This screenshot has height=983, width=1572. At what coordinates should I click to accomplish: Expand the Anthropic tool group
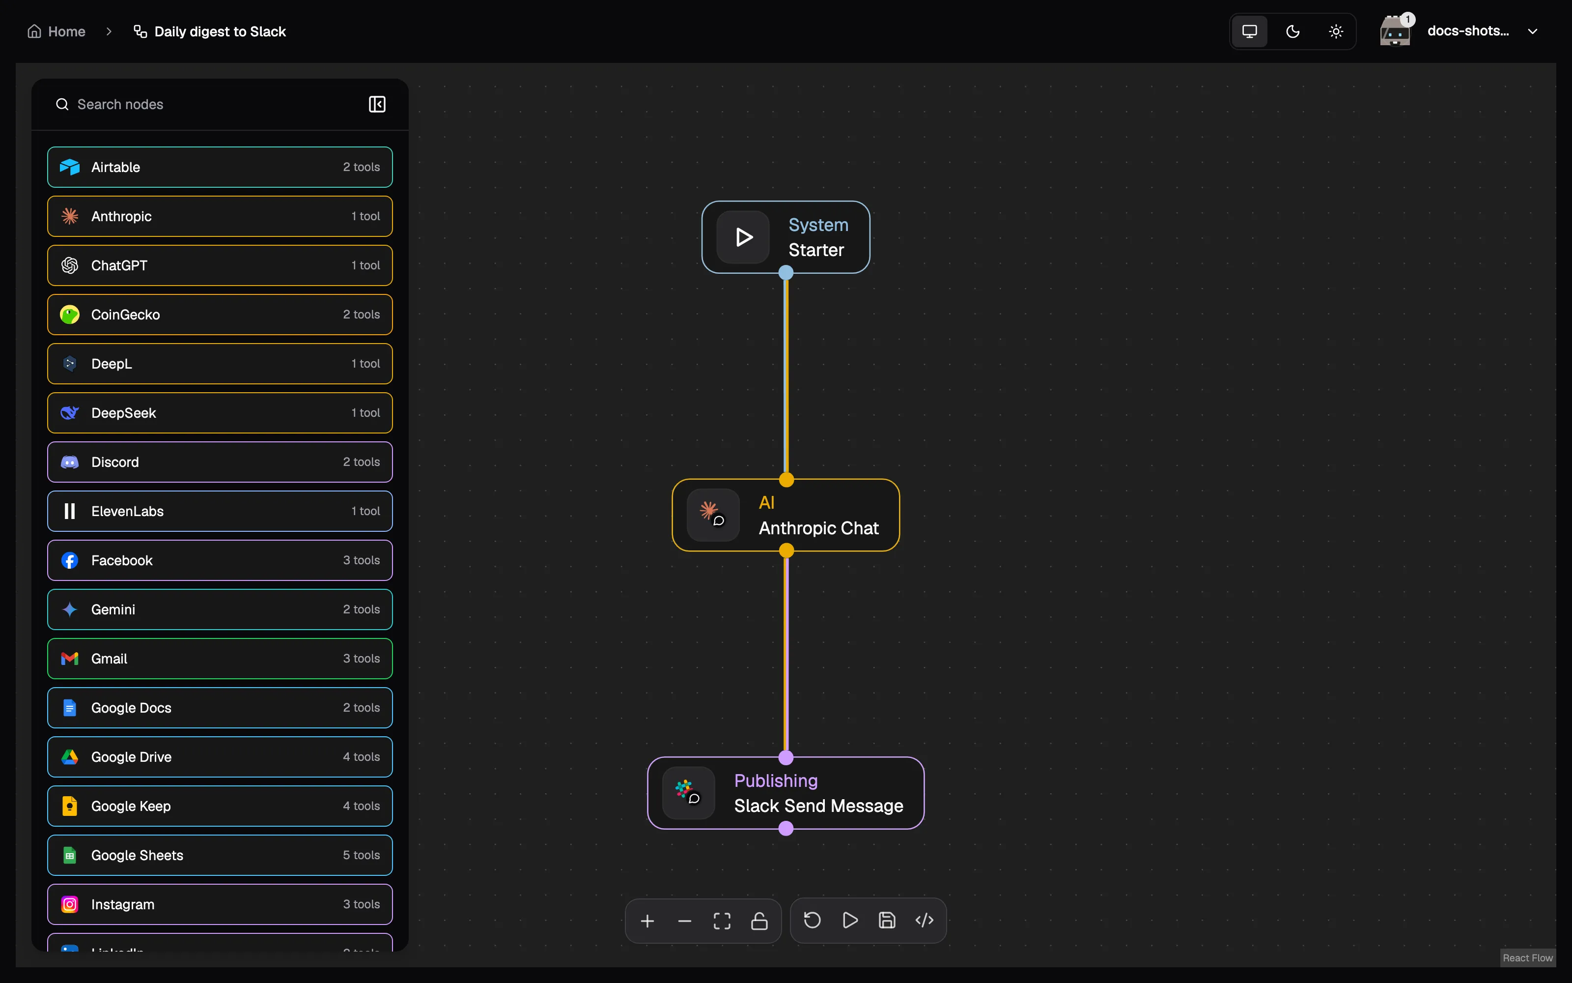(220, 216)
